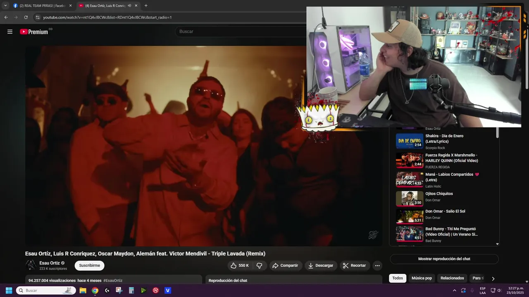Click the playlist panel scrollbar thumb

[497, 132]
